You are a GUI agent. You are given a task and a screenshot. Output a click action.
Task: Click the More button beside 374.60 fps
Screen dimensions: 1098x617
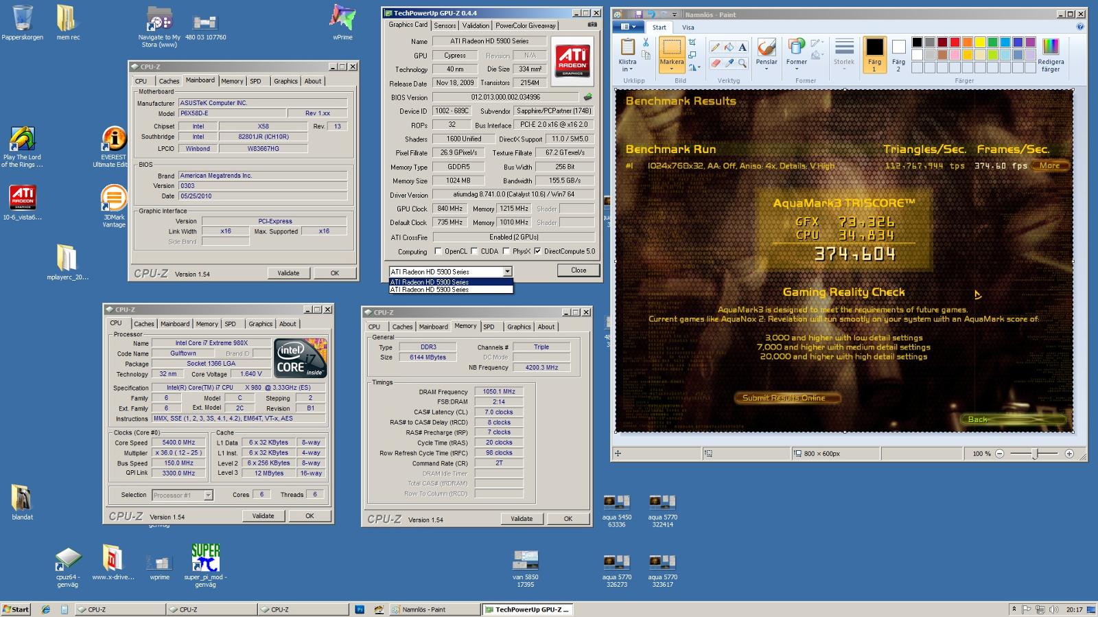coord(1049,165)
